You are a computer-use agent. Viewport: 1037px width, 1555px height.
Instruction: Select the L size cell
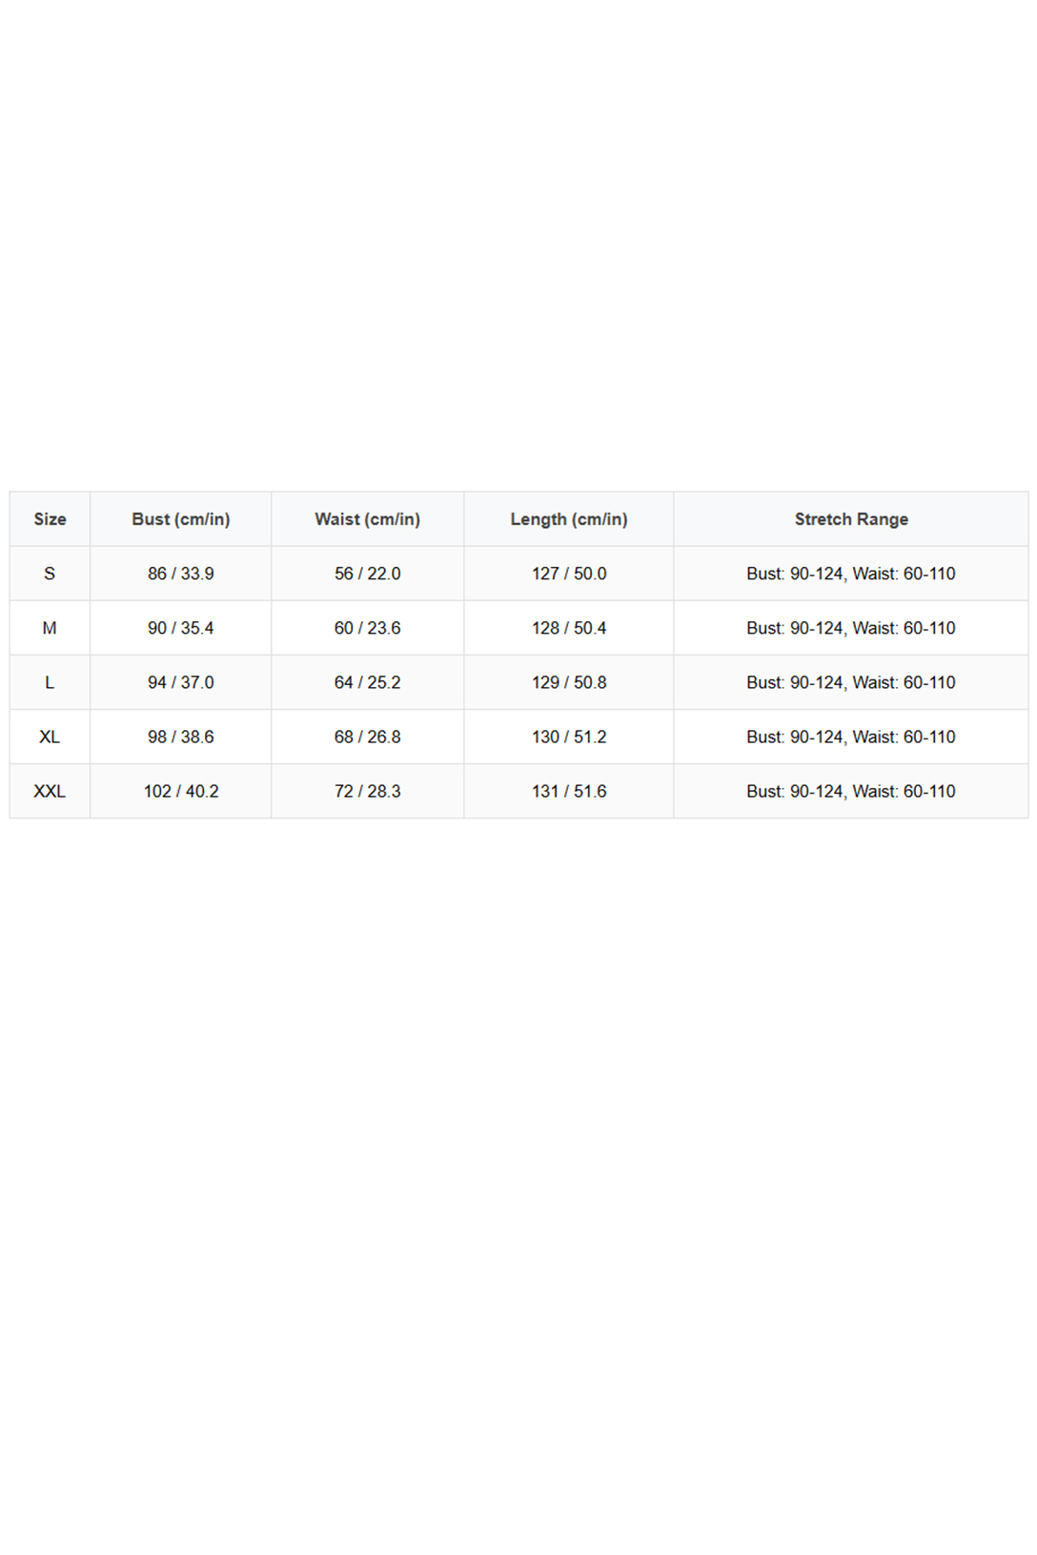pos(50,682)
